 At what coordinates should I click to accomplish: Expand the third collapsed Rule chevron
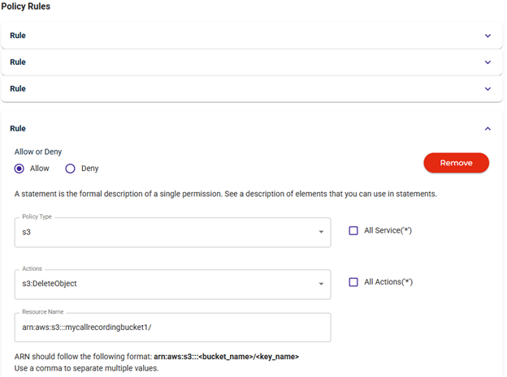487,88
